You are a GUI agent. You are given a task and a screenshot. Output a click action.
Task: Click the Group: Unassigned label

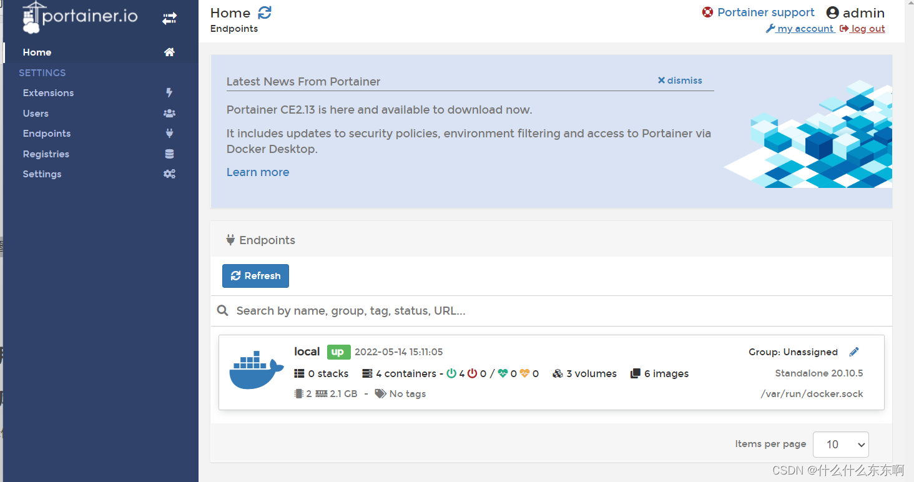pos(793,352)
